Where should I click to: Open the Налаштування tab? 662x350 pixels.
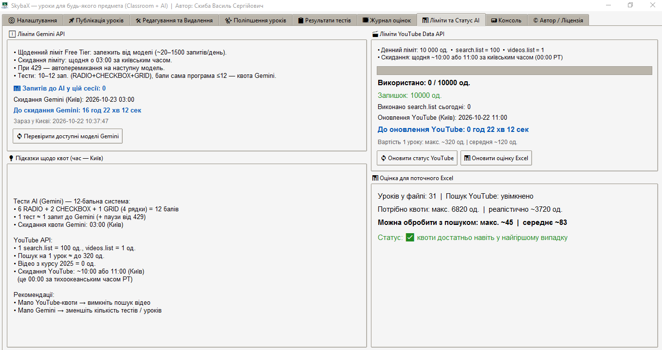33,20
